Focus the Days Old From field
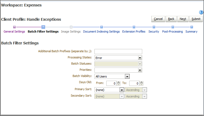 [111, 83]
